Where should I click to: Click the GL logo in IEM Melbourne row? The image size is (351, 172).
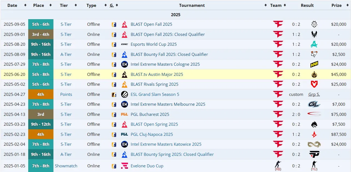(x=314, y=104)
